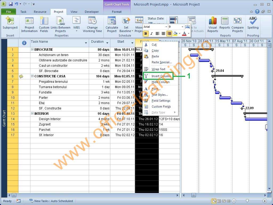Select row header 10 for Parter
This screenshot has width=273, height=205.
(13, 98)
